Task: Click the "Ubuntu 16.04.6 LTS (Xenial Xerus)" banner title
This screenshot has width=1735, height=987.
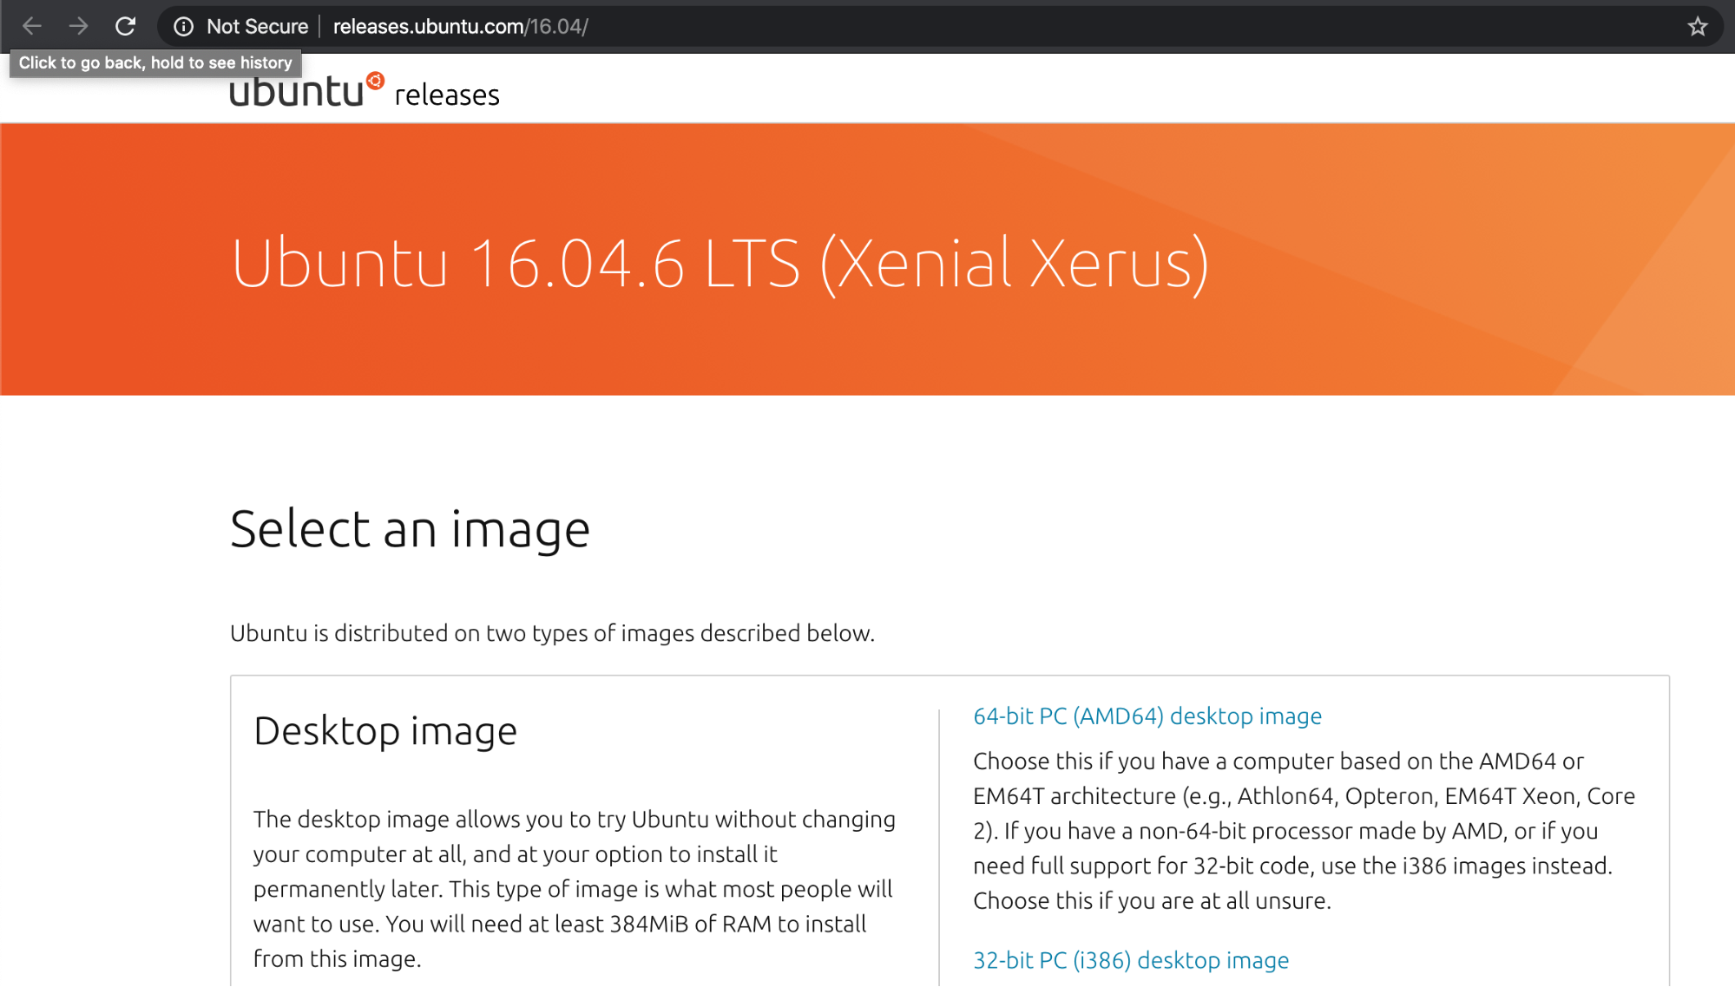Action: click(x=720, y=263)
